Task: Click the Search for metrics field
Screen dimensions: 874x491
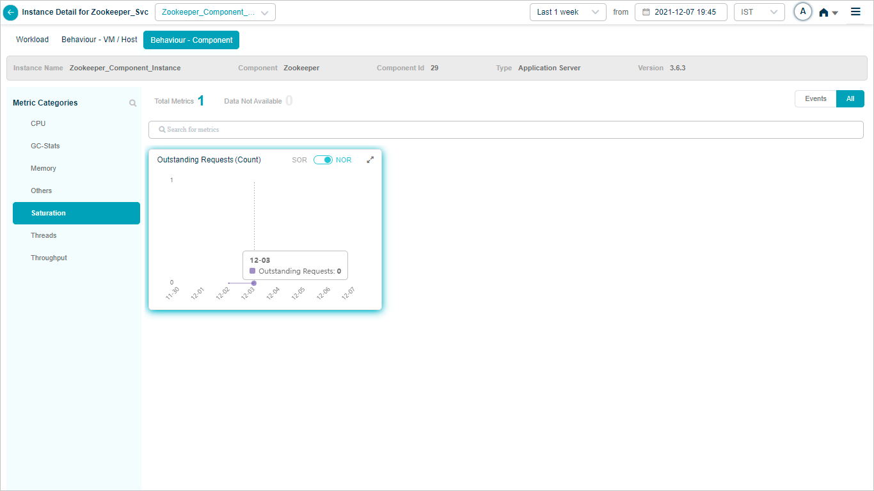Action: click(x=505, y=130)
